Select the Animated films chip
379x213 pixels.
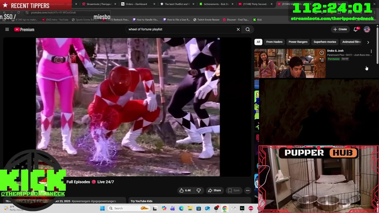(x=351, y=42)
